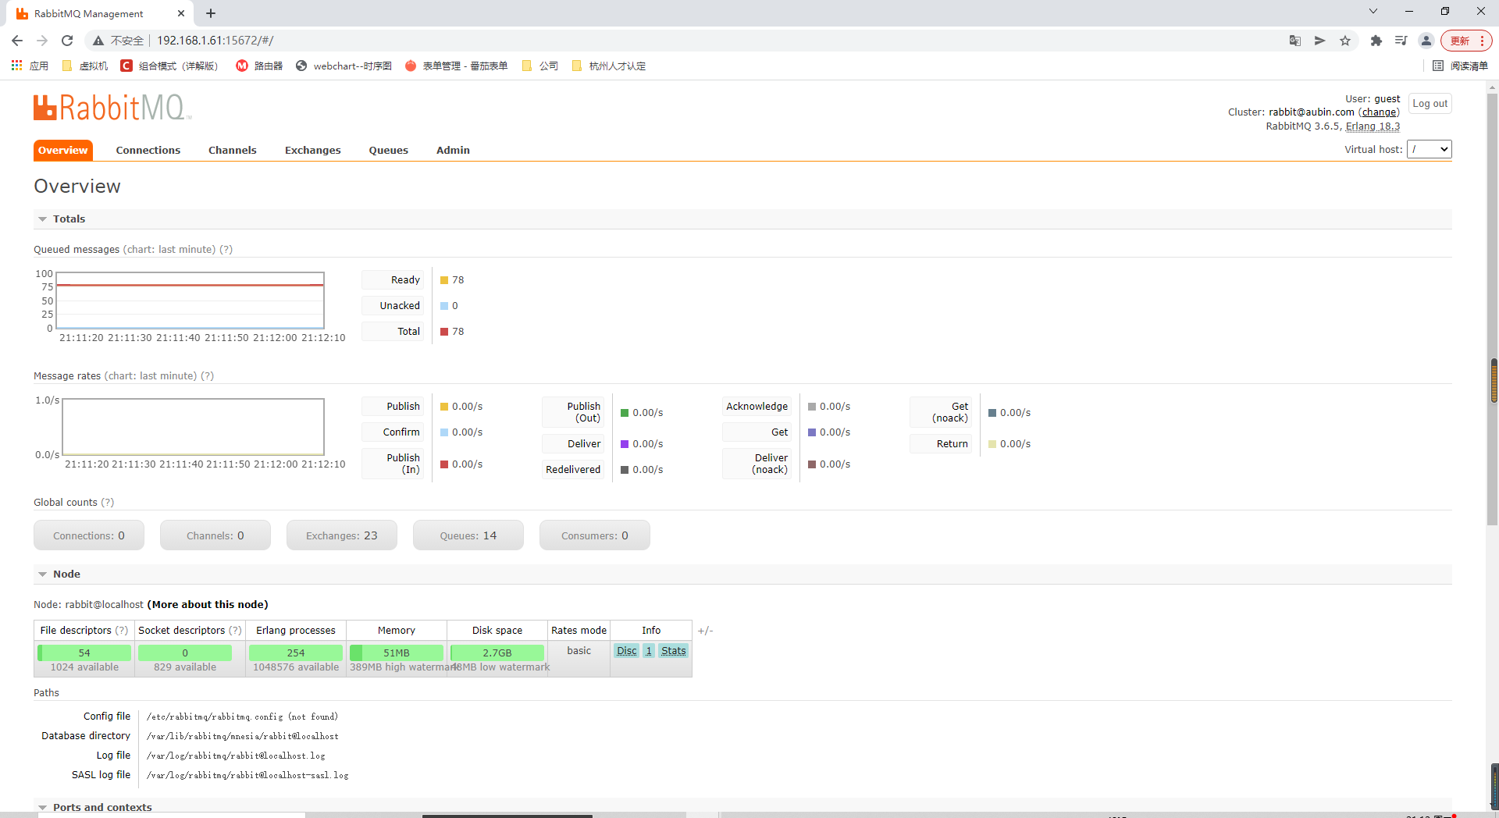Viewport: 1499px width, 818px height.
Task: Click the Chrome 更新 update button
Action: 1465,41
